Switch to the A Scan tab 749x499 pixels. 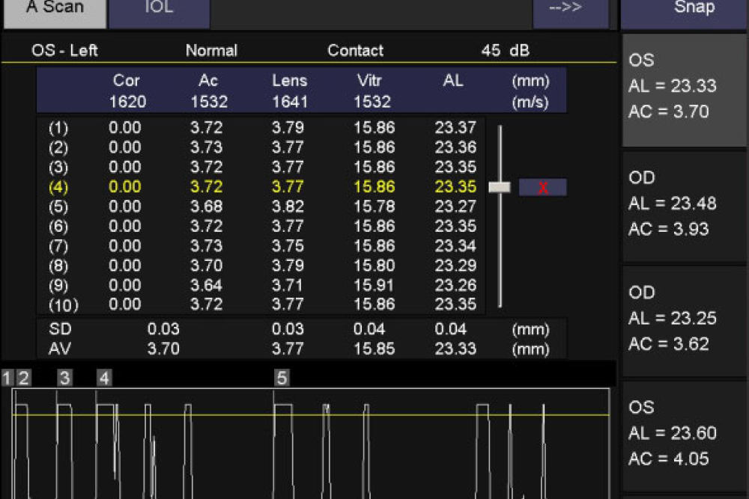54,10
